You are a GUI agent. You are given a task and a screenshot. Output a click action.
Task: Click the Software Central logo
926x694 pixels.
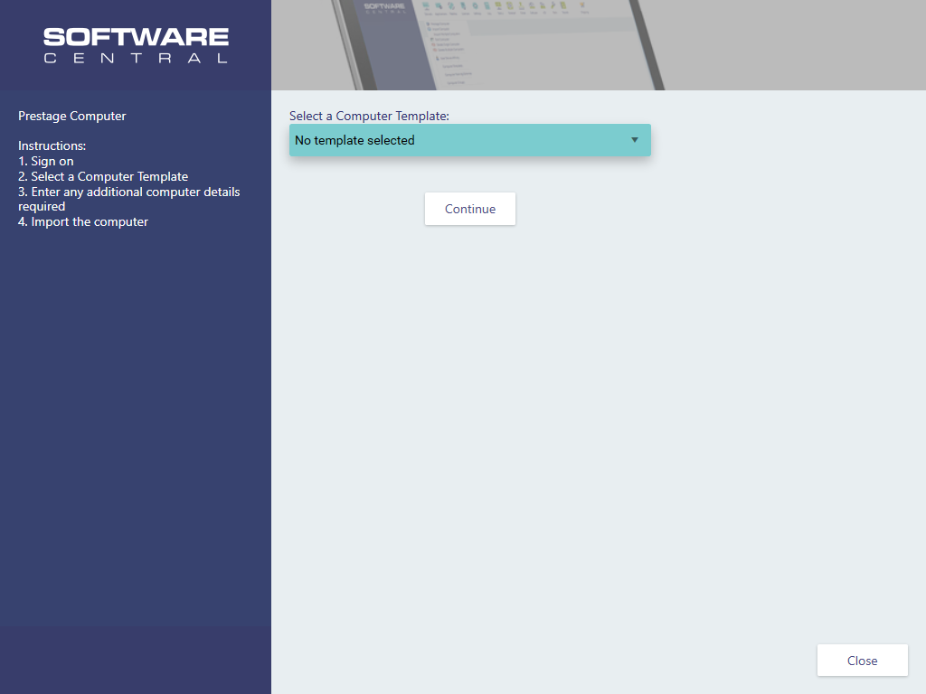(x=136, y=45)
